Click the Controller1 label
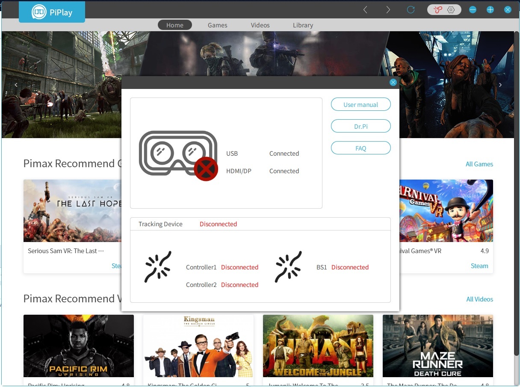Image resolution: width=520 pixels, height=387 pixels. (x=201, y=267)
